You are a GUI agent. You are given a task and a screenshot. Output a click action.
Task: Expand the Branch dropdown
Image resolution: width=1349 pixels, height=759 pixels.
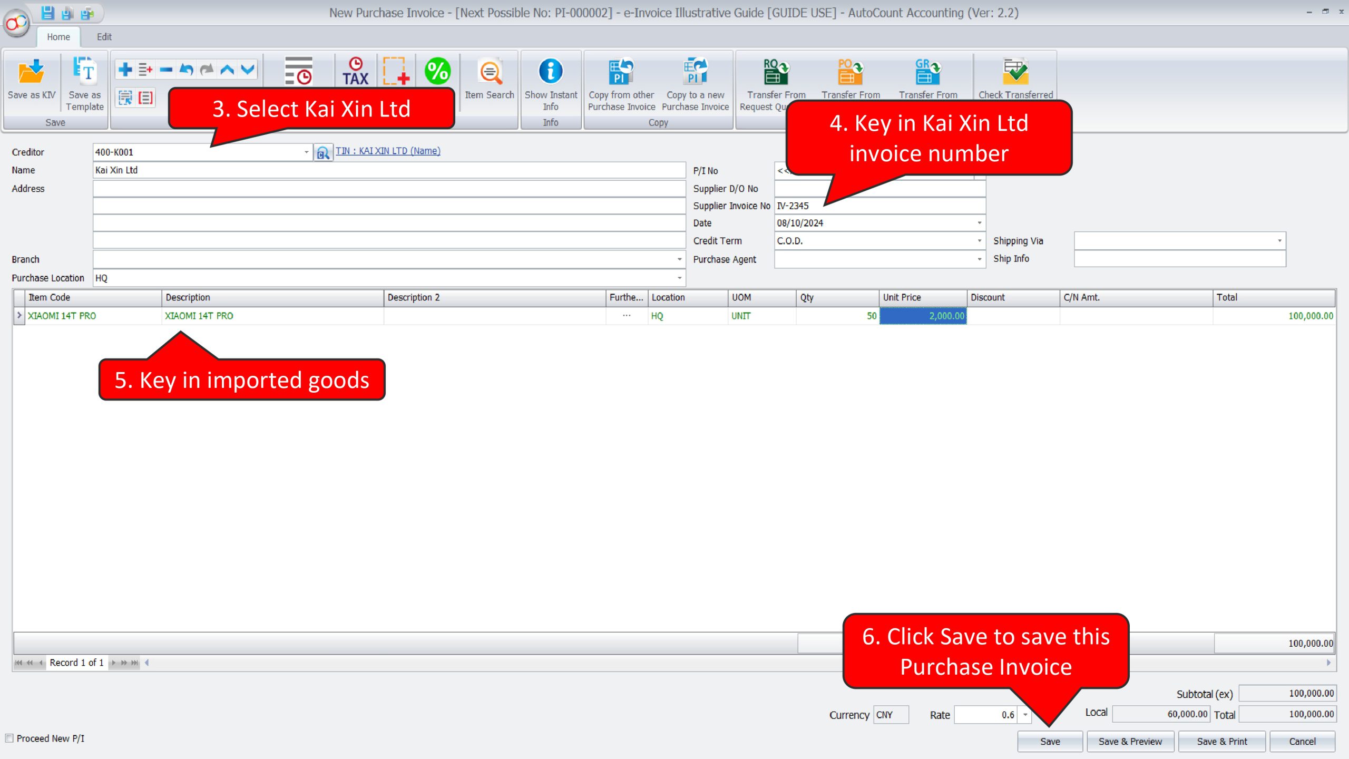click(x=679, y=259)
